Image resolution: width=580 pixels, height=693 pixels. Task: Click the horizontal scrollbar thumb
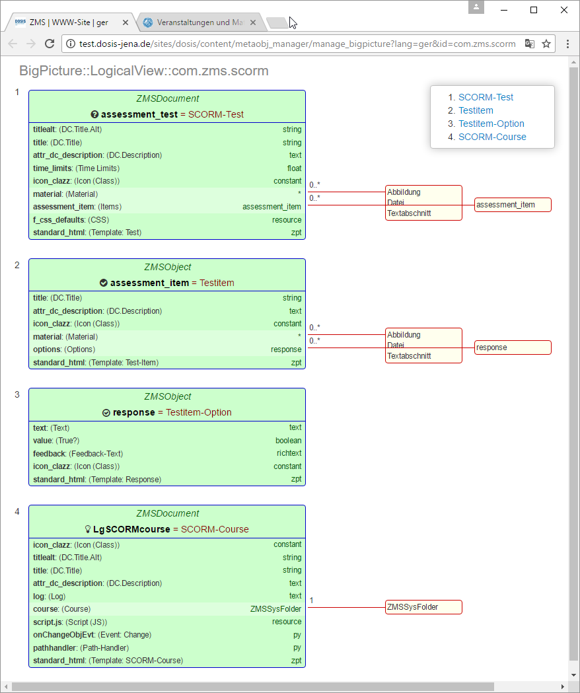point(253,687)
